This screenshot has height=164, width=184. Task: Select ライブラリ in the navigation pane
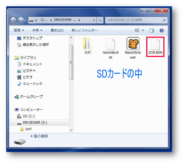(25, 58)
